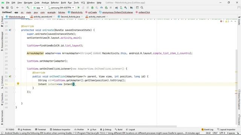
Task: Open the Project side tool window
Action: click(2, 21)
